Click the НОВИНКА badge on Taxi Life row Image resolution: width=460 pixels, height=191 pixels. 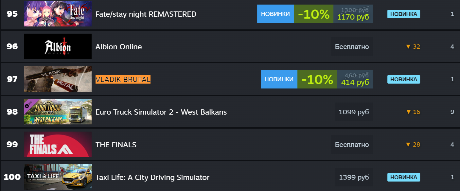click(404, 177)
